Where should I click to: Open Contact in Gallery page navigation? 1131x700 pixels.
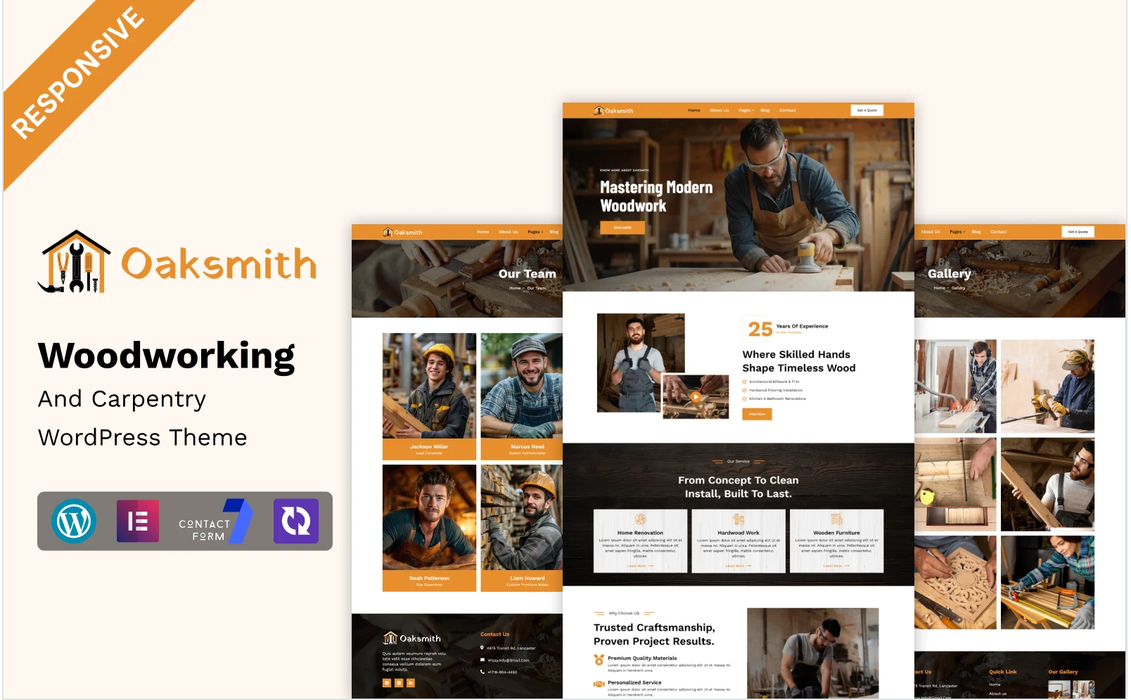pos(999,232)
